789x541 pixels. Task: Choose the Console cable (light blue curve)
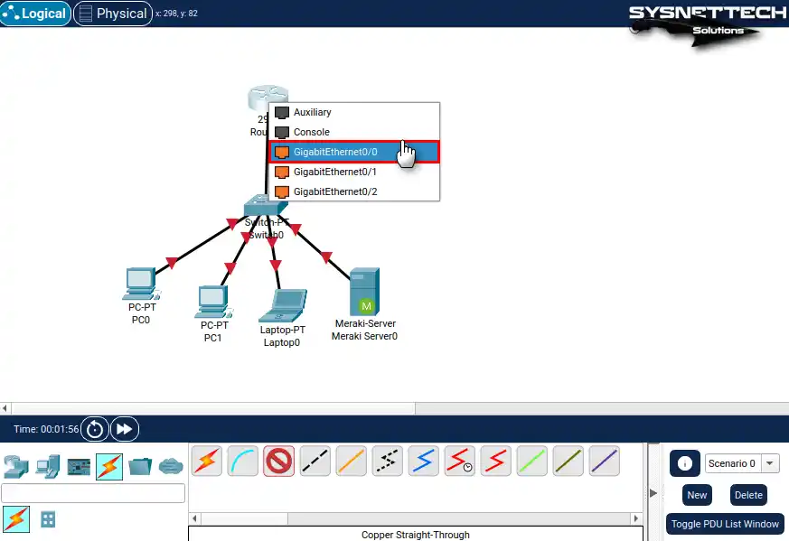point(243,462)
